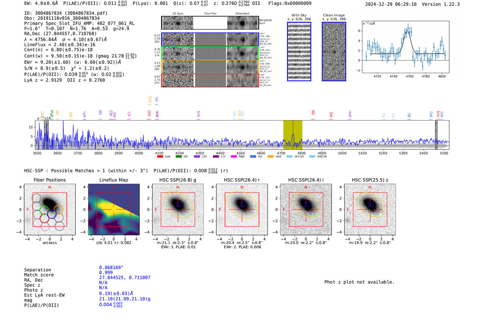Select the Primary Spec_Slot_IFU_AMP line

point(79,23)
